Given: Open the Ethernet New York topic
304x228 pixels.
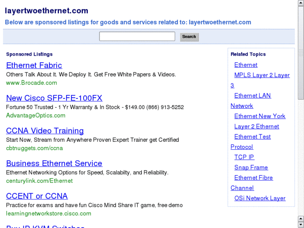Looking at the screenshot, I should click(x=260, y=116).
